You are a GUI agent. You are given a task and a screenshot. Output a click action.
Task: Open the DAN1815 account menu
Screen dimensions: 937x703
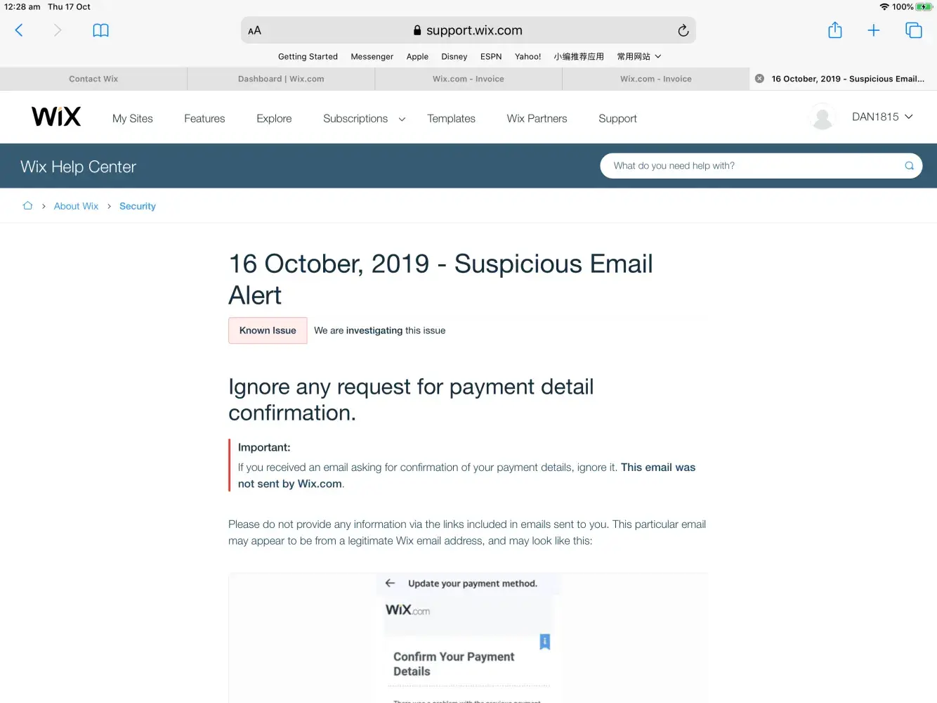click(x=882, y=117)
